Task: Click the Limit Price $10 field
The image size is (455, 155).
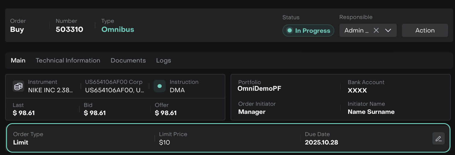Action: (165, 142)
